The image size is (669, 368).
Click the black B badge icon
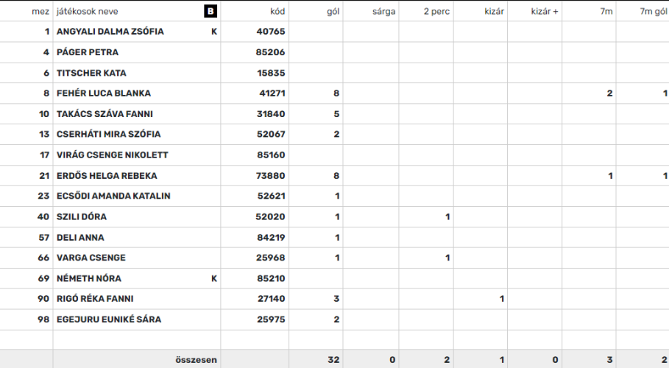(x=210, y=11)
